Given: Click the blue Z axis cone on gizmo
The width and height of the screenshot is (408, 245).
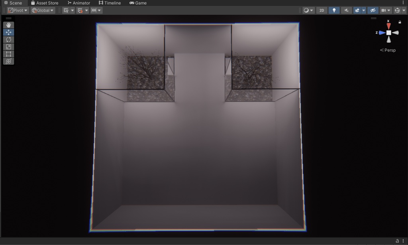Looking at the screenshot, I should [x=382, y=33].
